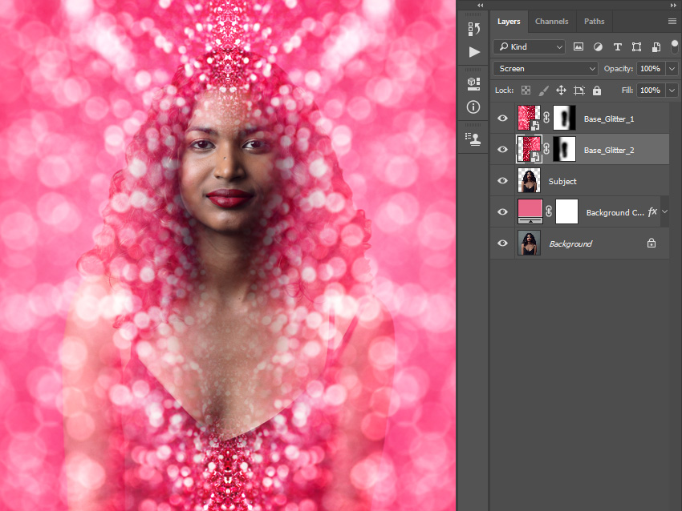Select the Base_Glitter_2 layer thumbnail
This screenshot has height=511, width=682.
coord(529,149)
